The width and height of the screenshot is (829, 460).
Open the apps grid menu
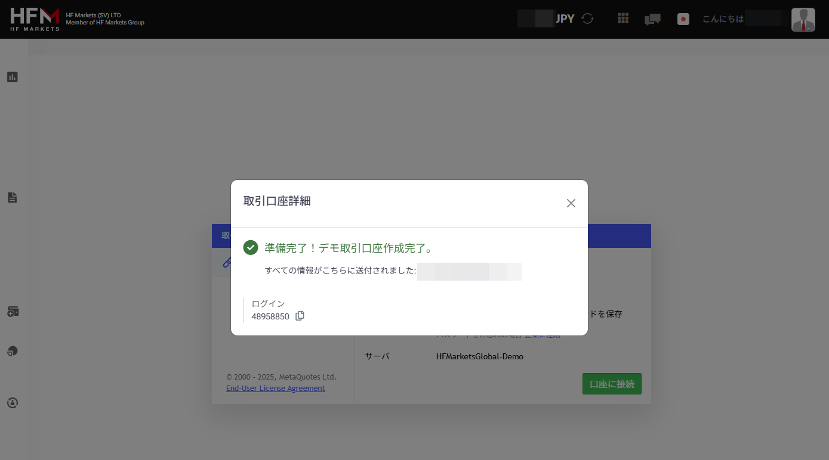623,18
